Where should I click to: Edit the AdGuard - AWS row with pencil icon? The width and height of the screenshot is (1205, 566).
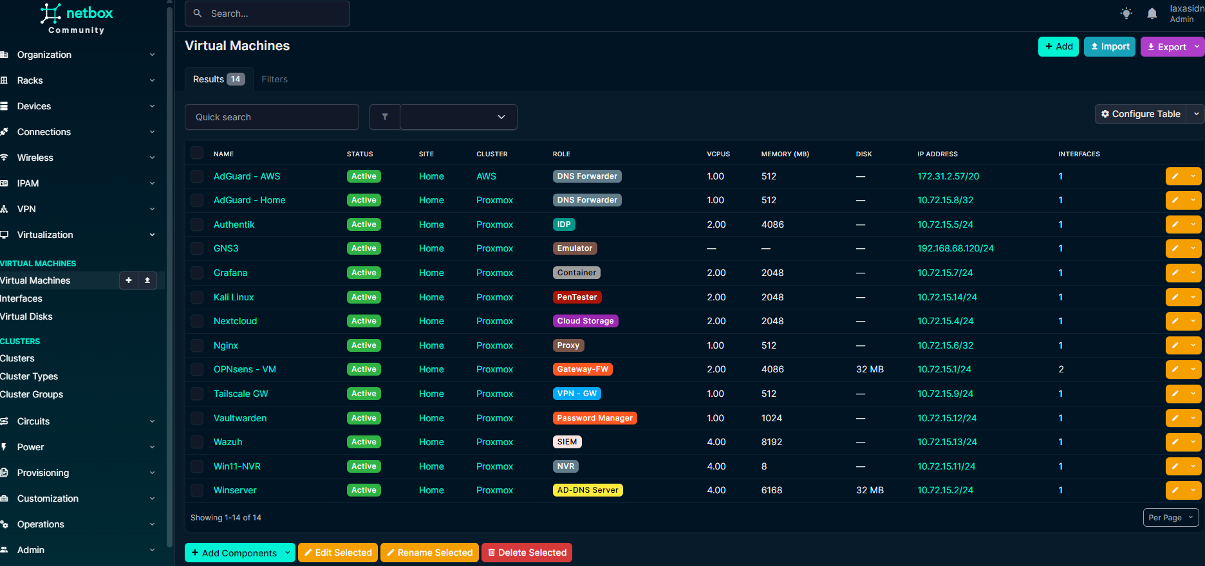[x=1175, y=176]
